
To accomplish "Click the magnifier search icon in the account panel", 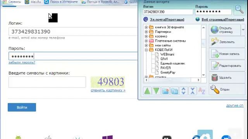I will click(x=239, y=9).
